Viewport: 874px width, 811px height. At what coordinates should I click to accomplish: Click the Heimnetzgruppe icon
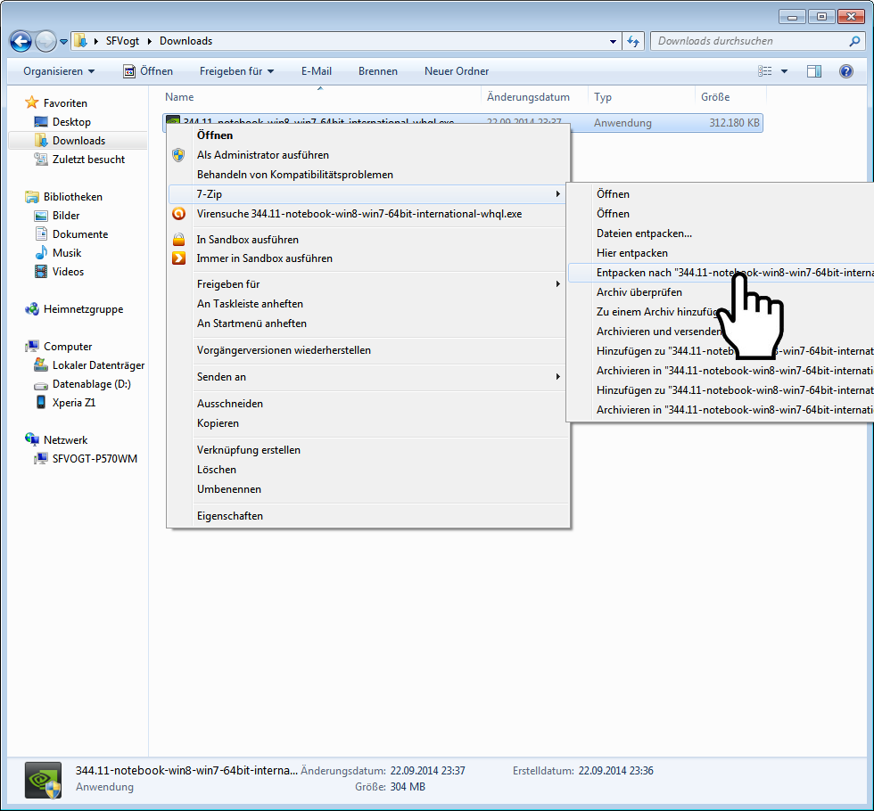(32, 309)
